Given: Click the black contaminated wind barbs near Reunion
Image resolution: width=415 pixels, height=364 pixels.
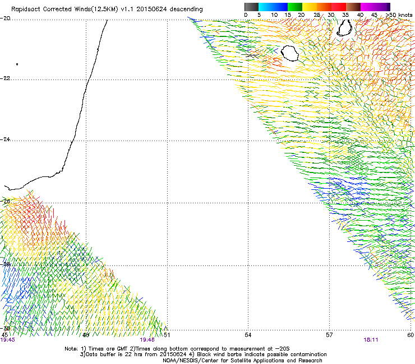Looking at the screenshot, I should (x=252, y=56).
